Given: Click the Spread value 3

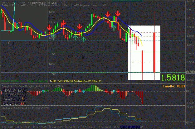Looking at the screenshot, I should (22, 99).
